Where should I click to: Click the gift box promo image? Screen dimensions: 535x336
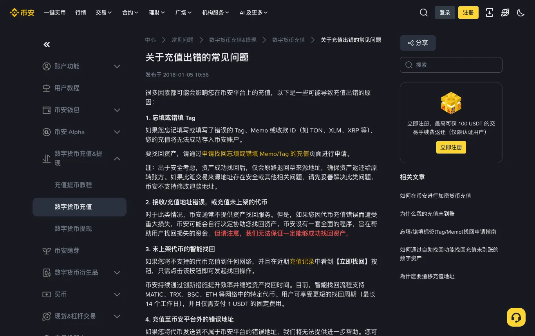(451, 103)
